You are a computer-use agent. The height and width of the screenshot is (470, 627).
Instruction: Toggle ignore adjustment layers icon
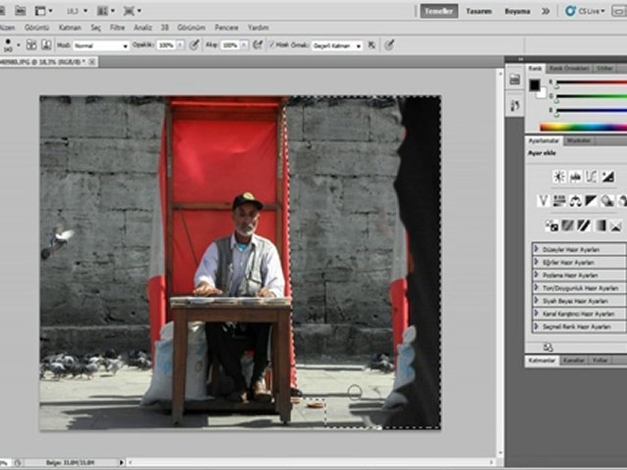[372, 45]
